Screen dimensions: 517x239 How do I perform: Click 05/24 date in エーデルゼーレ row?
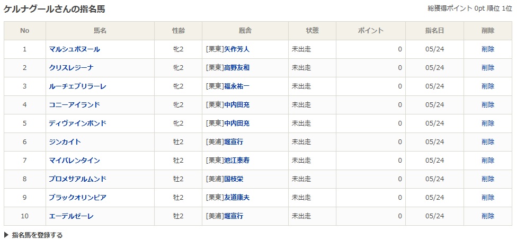[x=434, y=216]
